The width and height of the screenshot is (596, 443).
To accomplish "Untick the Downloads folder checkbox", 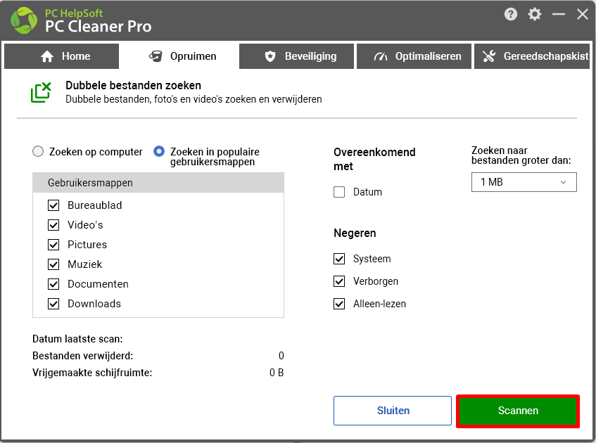I will coord(53,304).
